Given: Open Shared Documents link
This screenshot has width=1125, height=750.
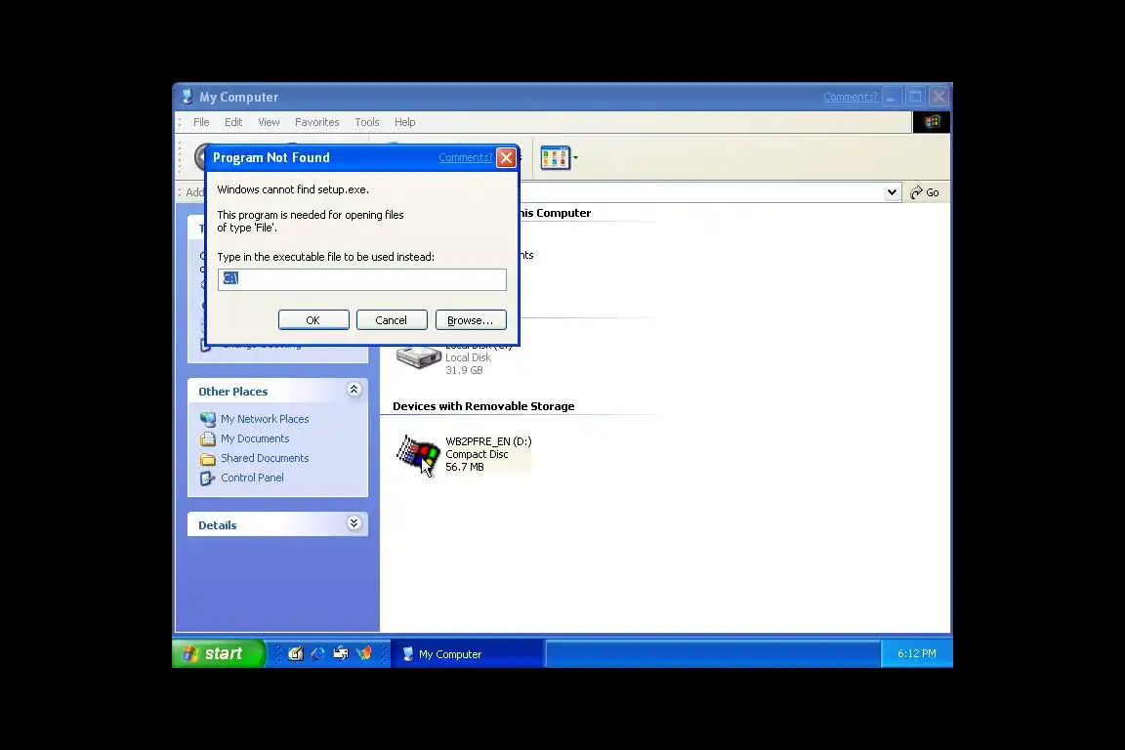Looking at the screenshot, I should pyautogui.click(x=265, y=459).
